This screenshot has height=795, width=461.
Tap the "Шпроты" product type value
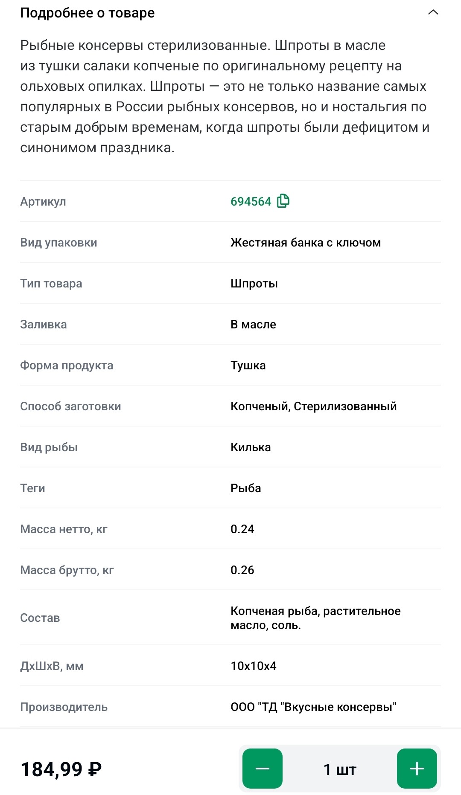click(x=254, y=283)
